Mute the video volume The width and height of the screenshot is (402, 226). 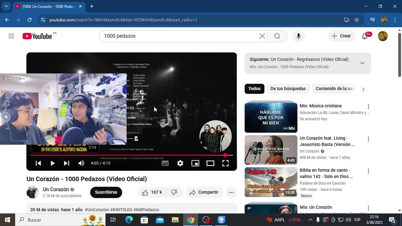[x=81, y=163]
